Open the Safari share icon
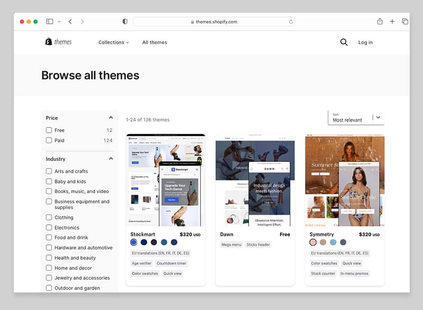Viewport: 423px width, 310px height. pos(380,21)
